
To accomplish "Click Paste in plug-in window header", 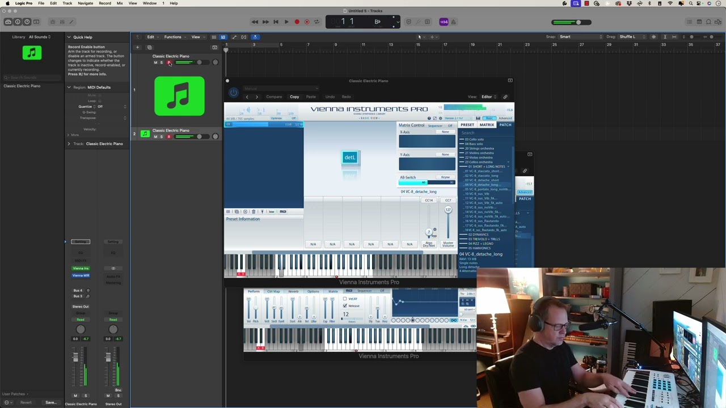I will (311, 97).
